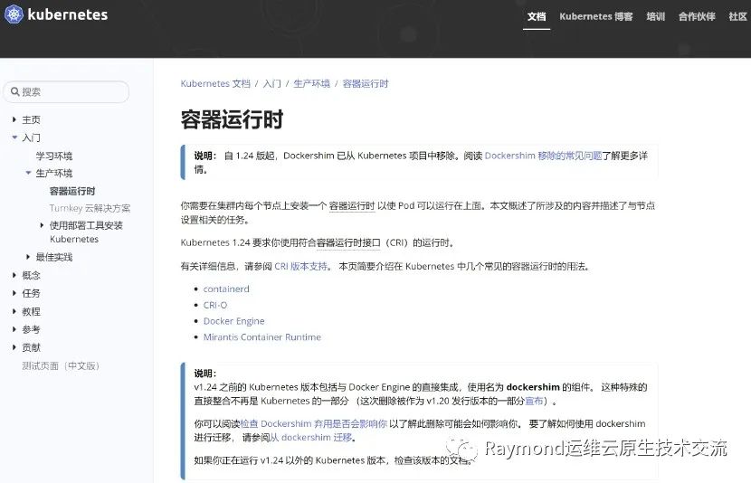
Task: Click the underlined 容器运行时 glossary term
Action: point(352,206)
